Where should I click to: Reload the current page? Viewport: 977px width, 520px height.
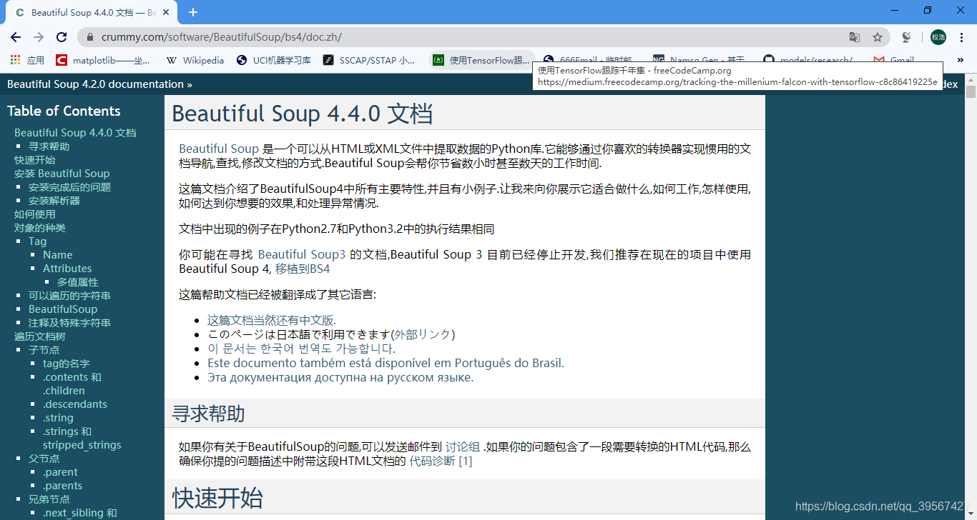click(x=62, y=37)
